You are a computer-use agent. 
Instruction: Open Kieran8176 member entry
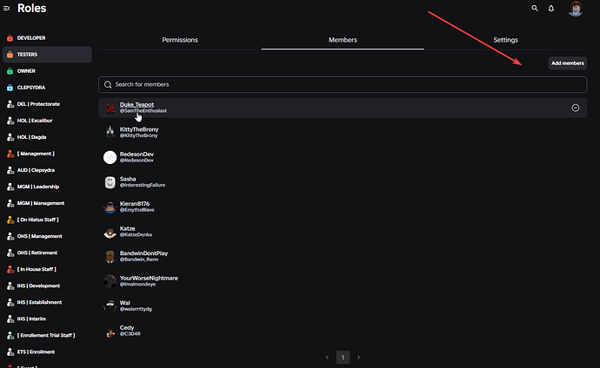coord(343,207)
